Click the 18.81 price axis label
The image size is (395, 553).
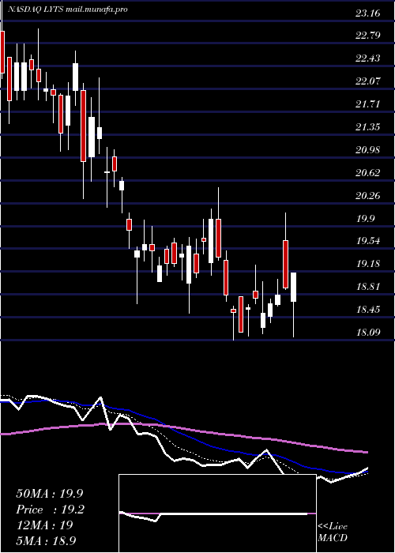click(368, 287)
